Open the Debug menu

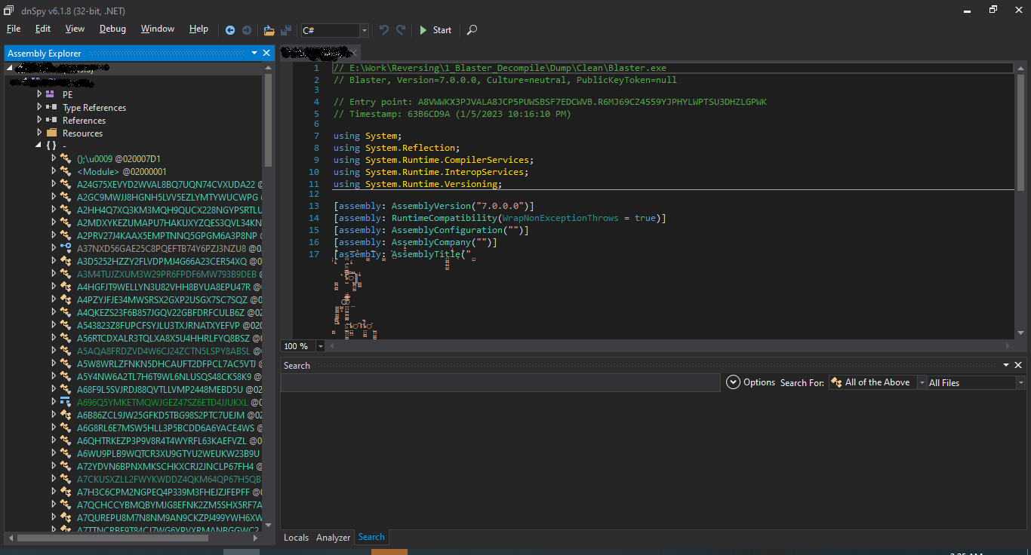coord(112,29)
